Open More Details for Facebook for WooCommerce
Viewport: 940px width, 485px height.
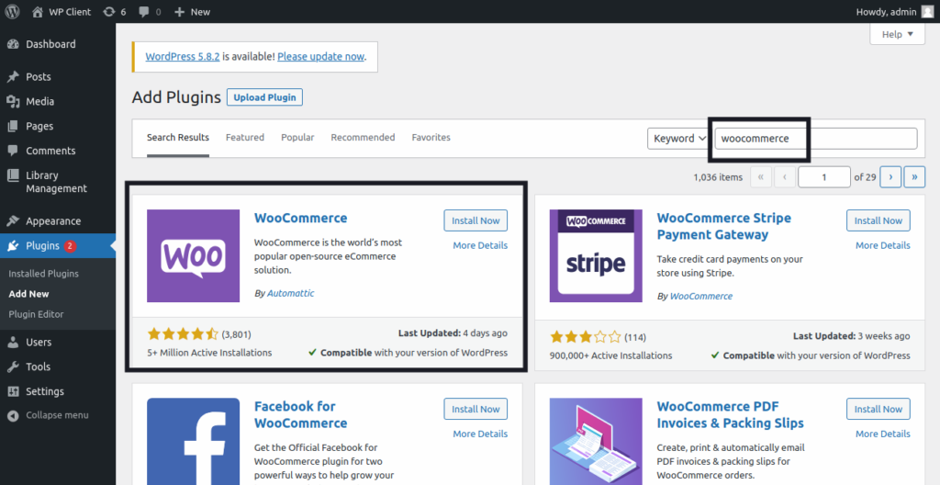[x=480, y=434]
